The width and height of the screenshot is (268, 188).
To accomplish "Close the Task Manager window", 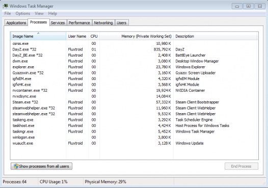I will coord(260,6).
